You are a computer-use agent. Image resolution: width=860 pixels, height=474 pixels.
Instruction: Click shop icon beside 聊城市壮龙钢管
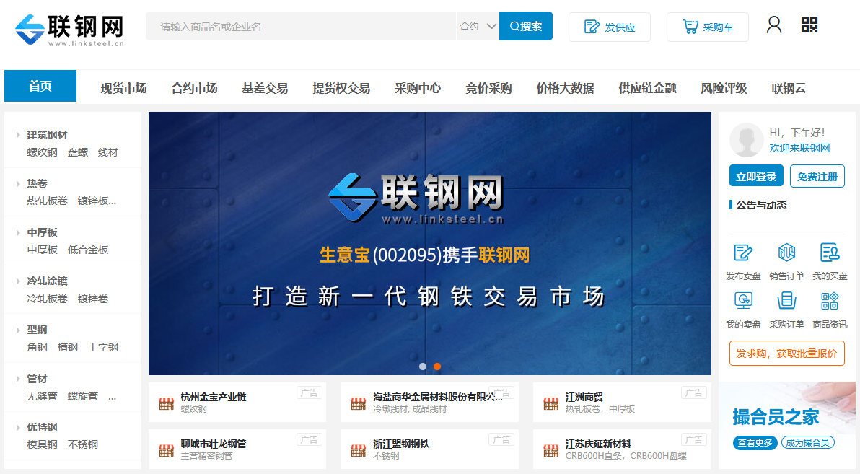(166, 451)
